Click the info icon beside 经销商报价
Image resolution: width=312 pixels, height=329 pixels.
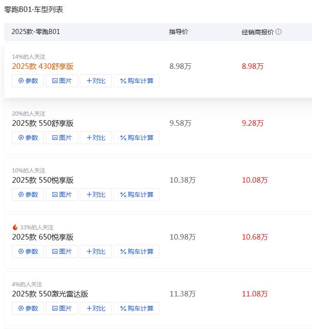click(279, 32)
